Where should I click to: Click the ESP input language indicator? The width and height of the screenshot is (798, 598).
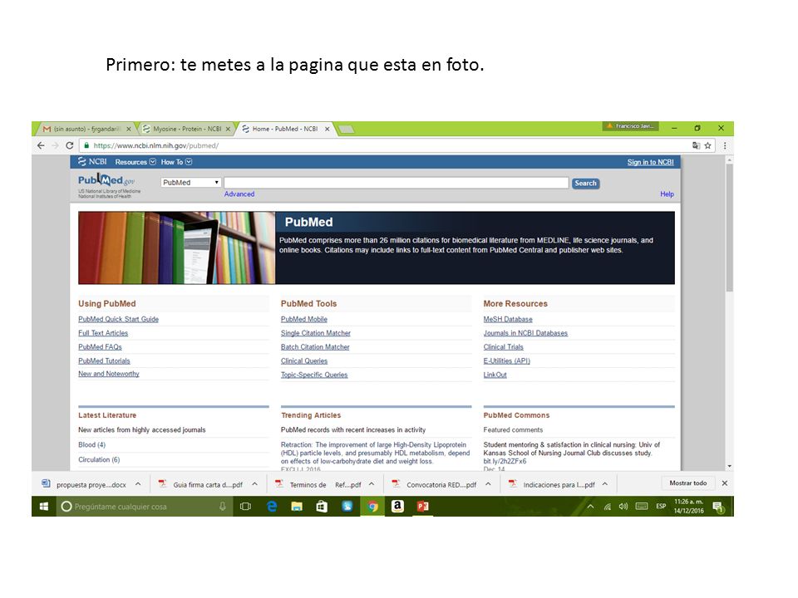661,507
